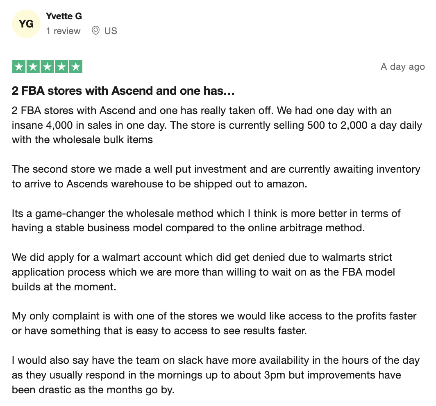436x406 pixels.
Task: Select the third green rating star
Action: 47,66
